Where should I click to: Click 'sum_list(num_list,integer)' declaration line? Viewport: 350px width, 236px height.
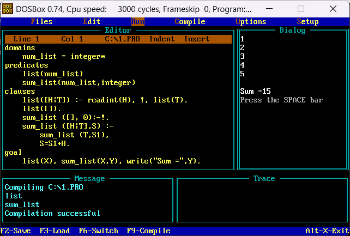tap(79, 83)
